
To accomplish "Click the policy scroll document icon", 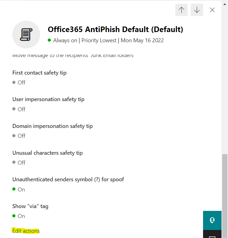I will click(x=26, y=35).
